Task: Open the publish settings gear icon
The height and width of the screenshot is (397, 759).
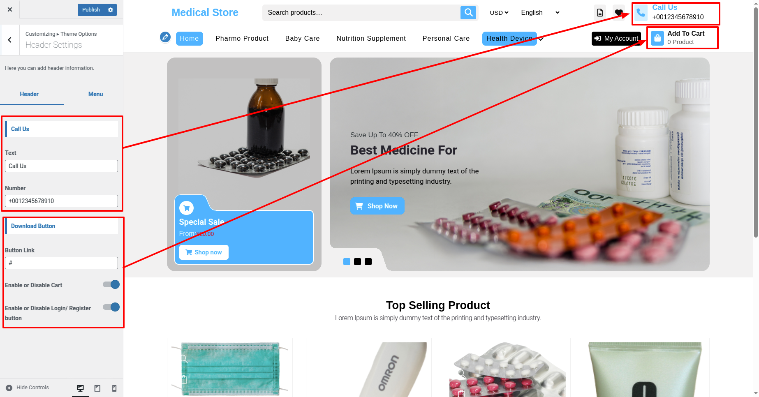Action: 111,10
